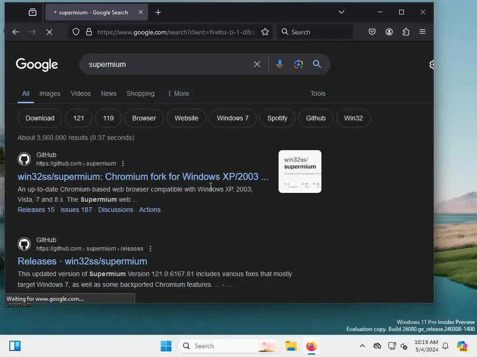Open the extensions puzzle icon
The height and width of the screenshot is (357, 477).
[x=406, y=32]
